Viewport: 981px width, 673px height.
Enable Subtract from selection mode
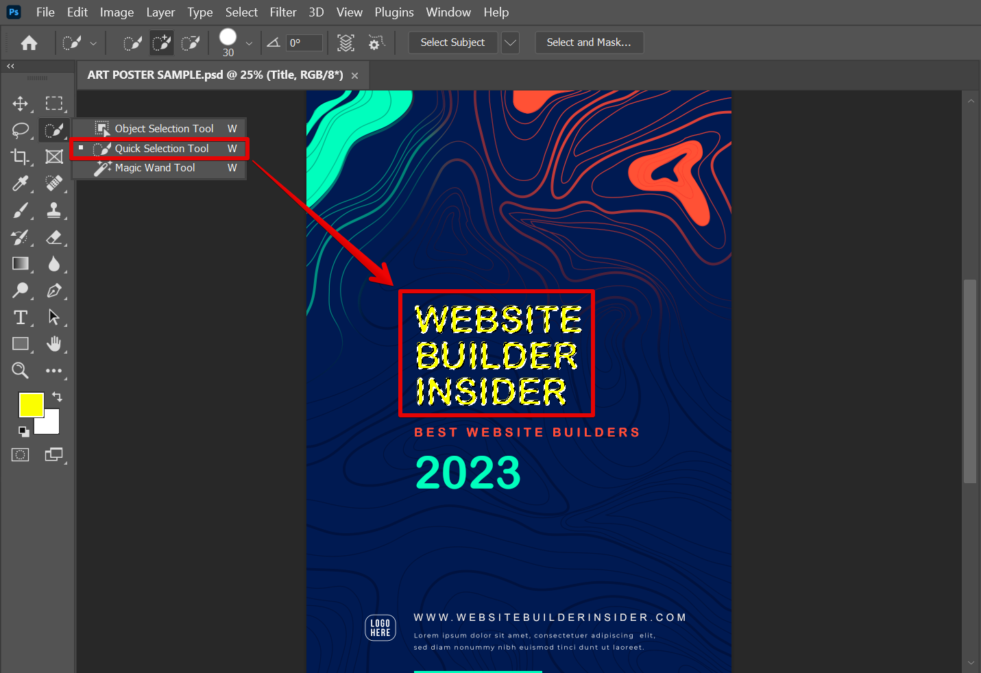point(190,43)
